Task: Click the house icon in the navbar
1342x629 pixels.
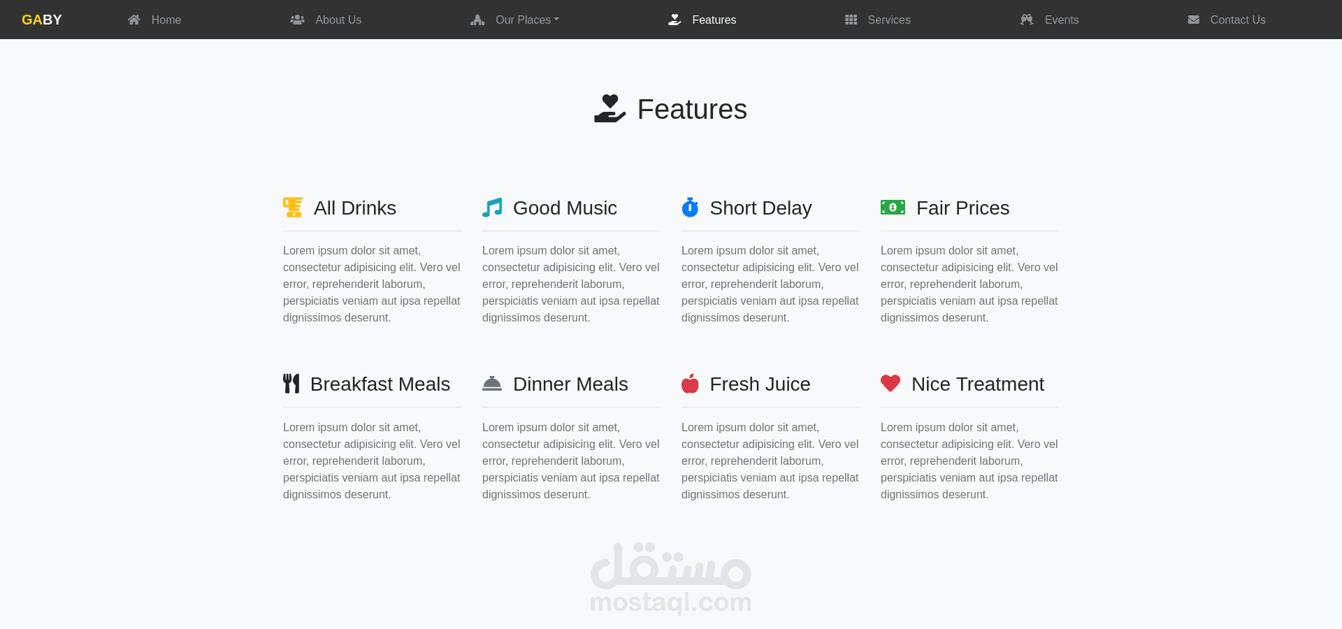Action: tap(134, 20)
